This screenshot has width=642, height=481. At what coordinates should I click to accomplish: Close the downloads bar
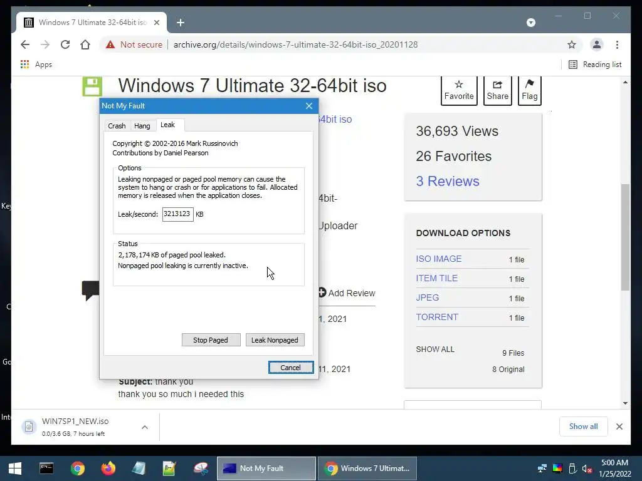(x=619, y=427)
